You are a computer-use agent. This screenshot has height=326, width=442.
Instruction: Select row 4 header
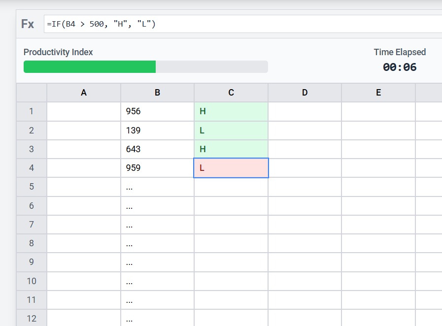pos(32,168)
